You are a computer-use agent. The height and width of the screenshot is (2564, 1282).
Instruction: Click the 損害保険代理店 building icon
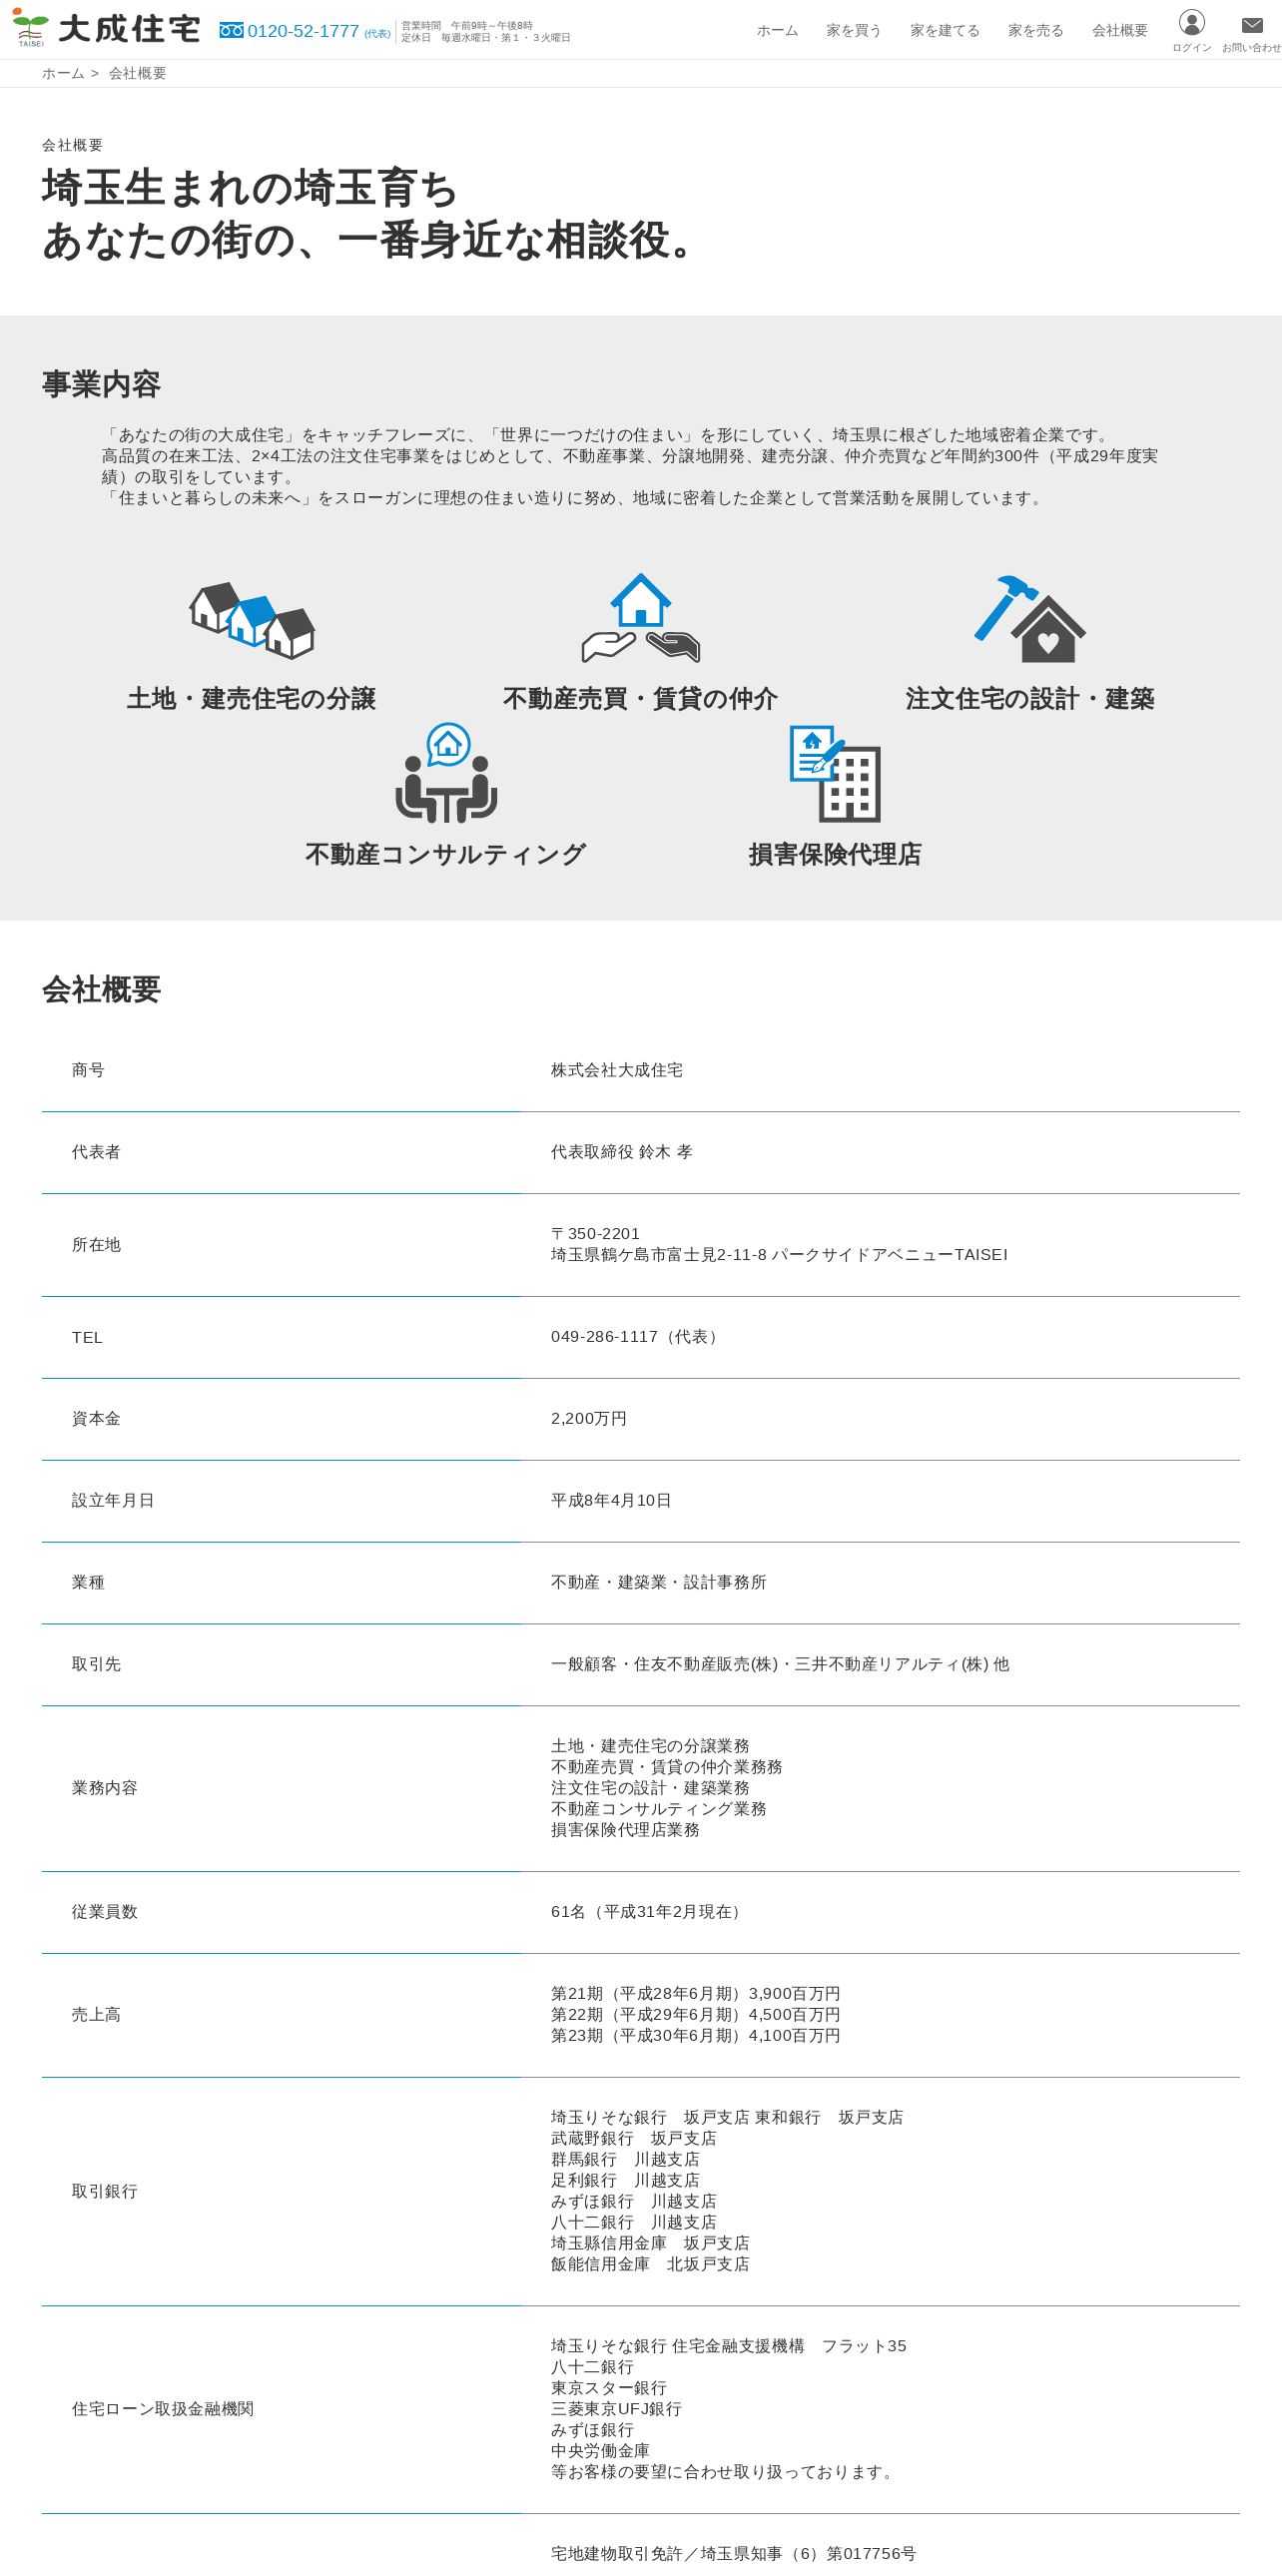pos(835,774)
